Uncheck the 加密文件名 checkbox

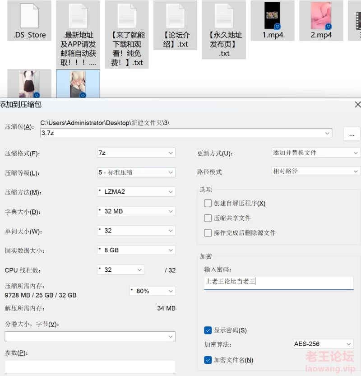[208, 360]
